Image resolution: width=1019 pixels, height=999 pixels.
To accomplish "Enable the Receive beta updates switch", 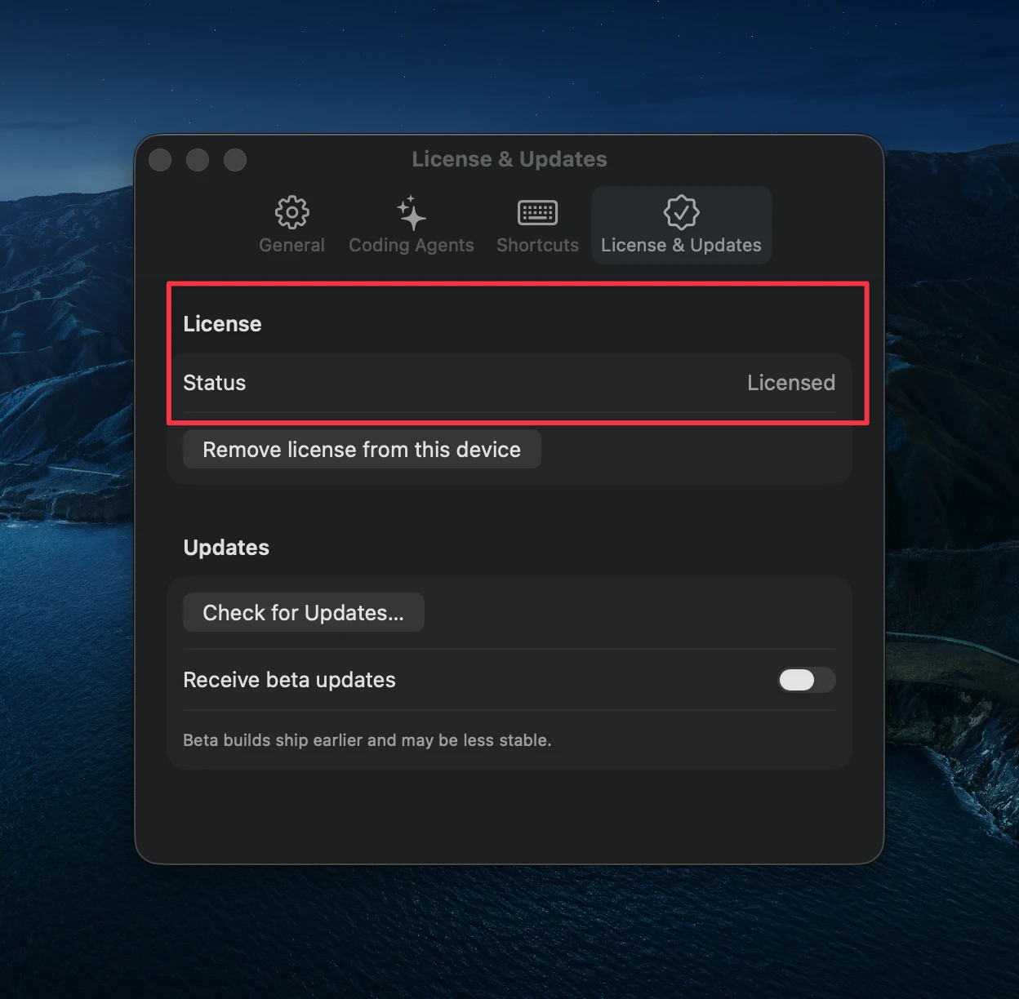I will [807, 680].
